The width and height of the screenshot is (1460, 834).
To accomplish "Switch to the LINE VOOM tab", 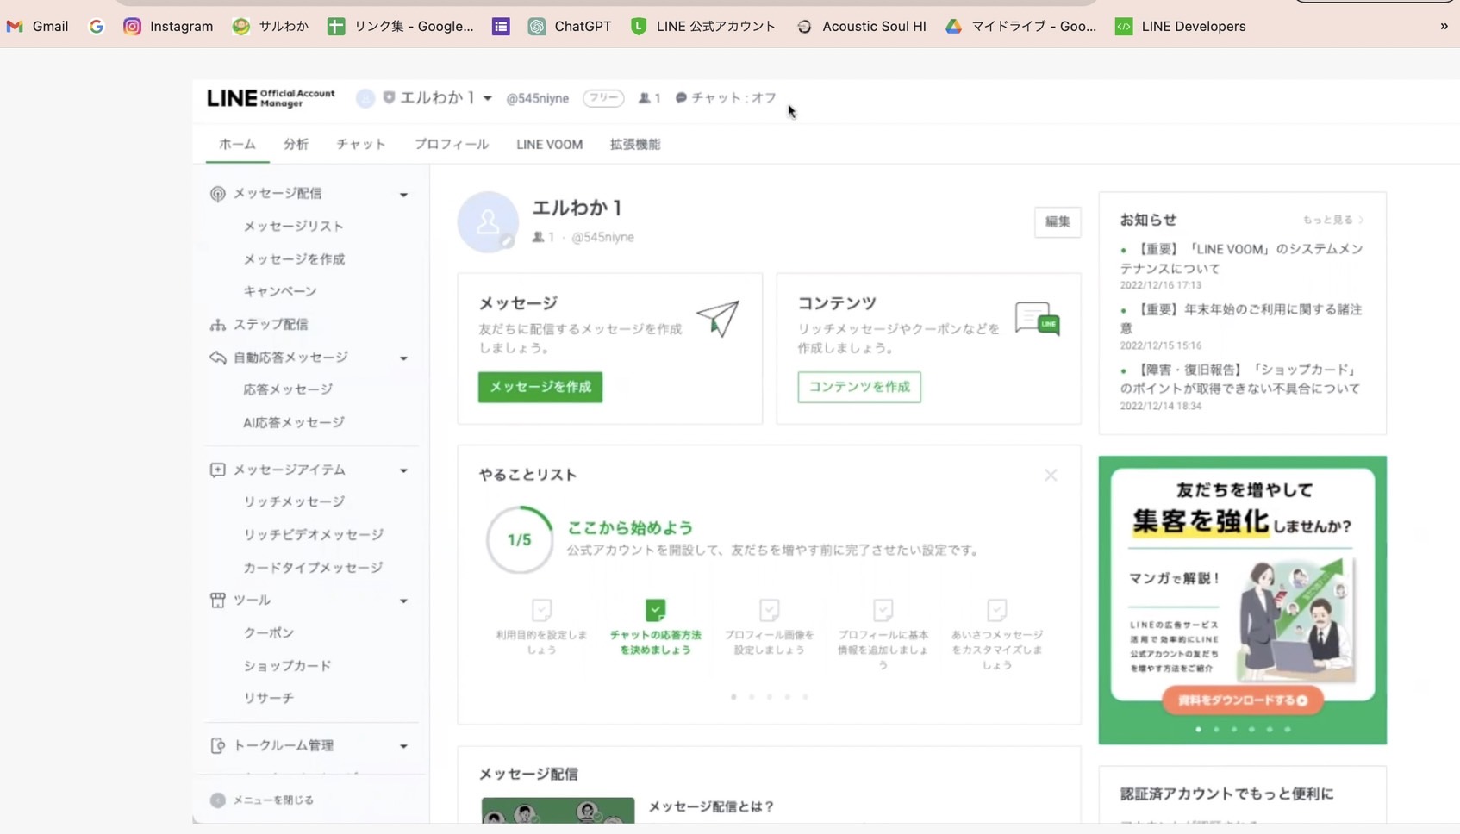I will pos(550,144).
